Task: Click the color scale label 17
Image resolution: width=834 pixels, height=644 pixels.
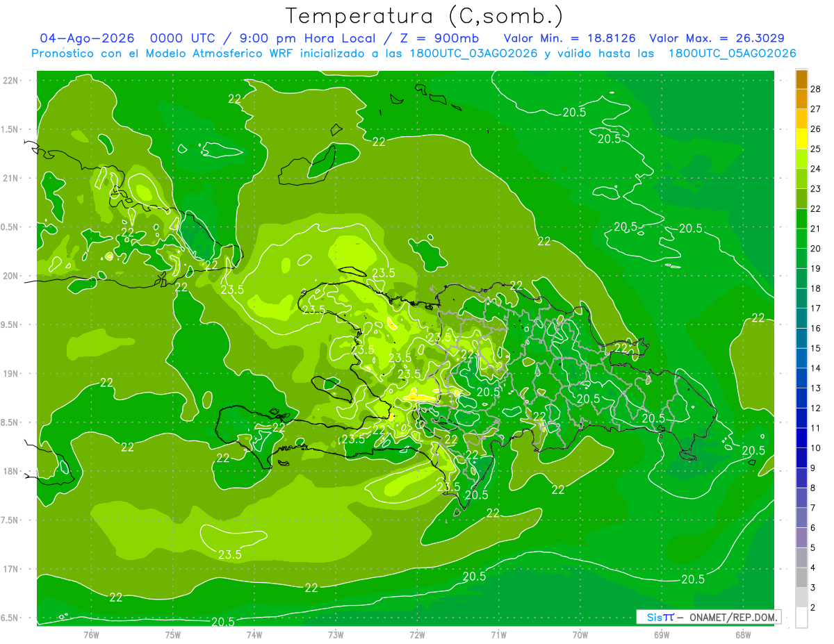Action: click(x=816, y=308)
